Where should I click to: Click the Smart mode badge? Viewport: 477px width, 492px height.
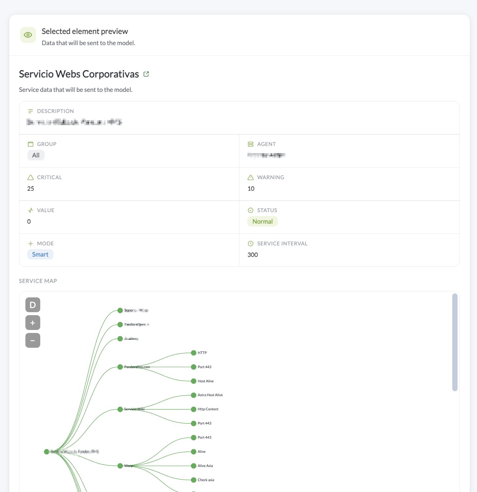(40, 255)
